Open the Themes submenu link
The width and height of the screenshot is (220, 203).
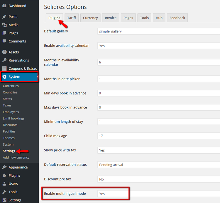[9, 138]
